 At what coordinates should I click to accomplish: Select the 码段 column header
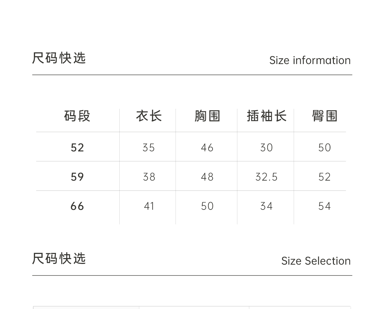point(77,116)
